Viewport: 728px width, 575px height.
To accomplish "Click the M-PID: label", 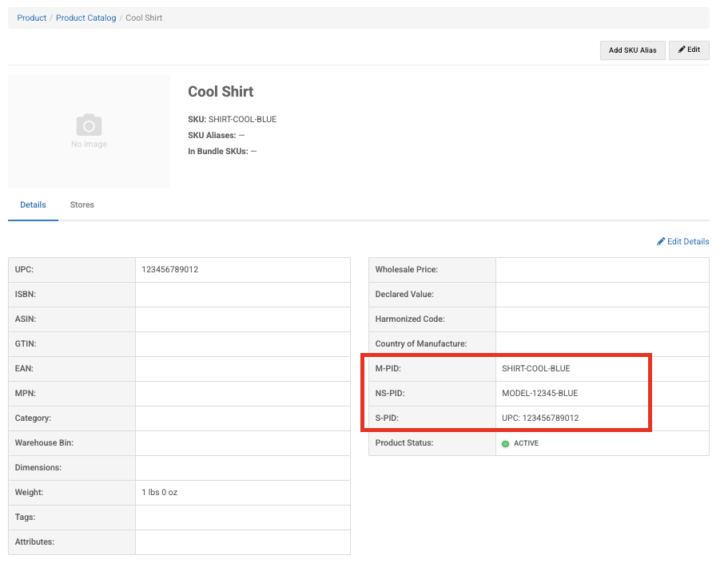I will click(388, 368).
